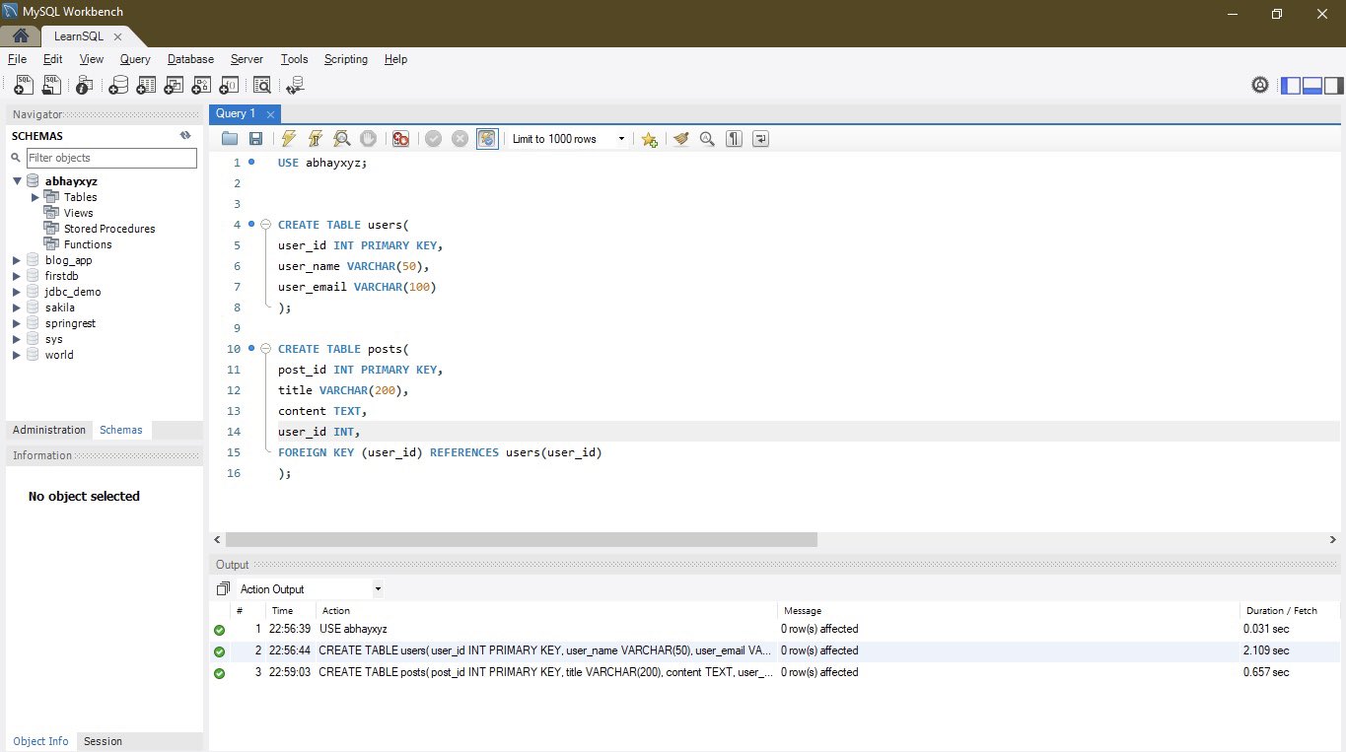Screen dimensions: 1346x752
Task: Beautify the query with the broom icon
Action: (680, 139)
